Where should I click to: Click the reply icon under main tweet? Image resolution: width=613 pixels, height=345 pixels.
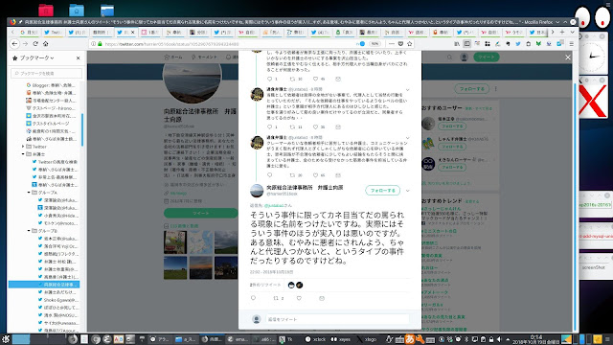coord(253,298)
